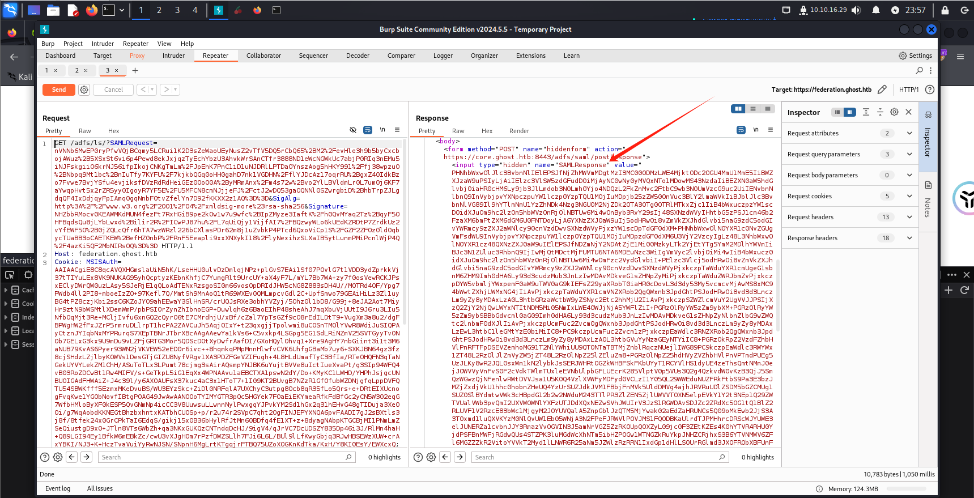Open the Event log link
This screenshot has height=498, width=974.
(x=58, y=488)
